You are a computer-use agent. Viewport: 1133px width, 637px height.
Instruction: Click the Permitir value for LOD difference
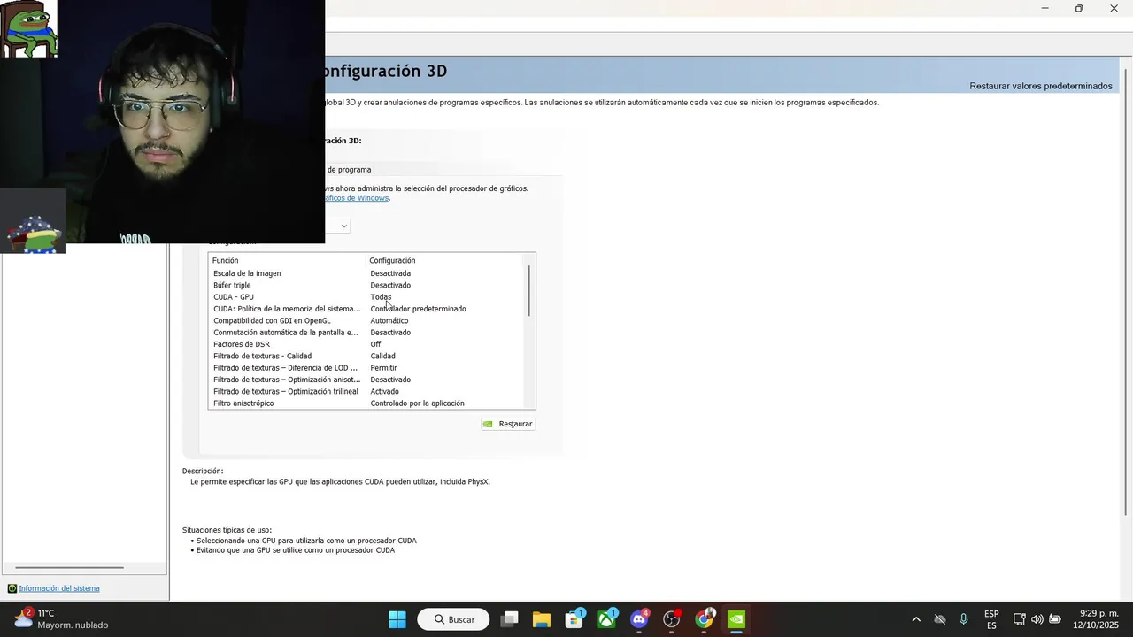(x=383, y=368)
